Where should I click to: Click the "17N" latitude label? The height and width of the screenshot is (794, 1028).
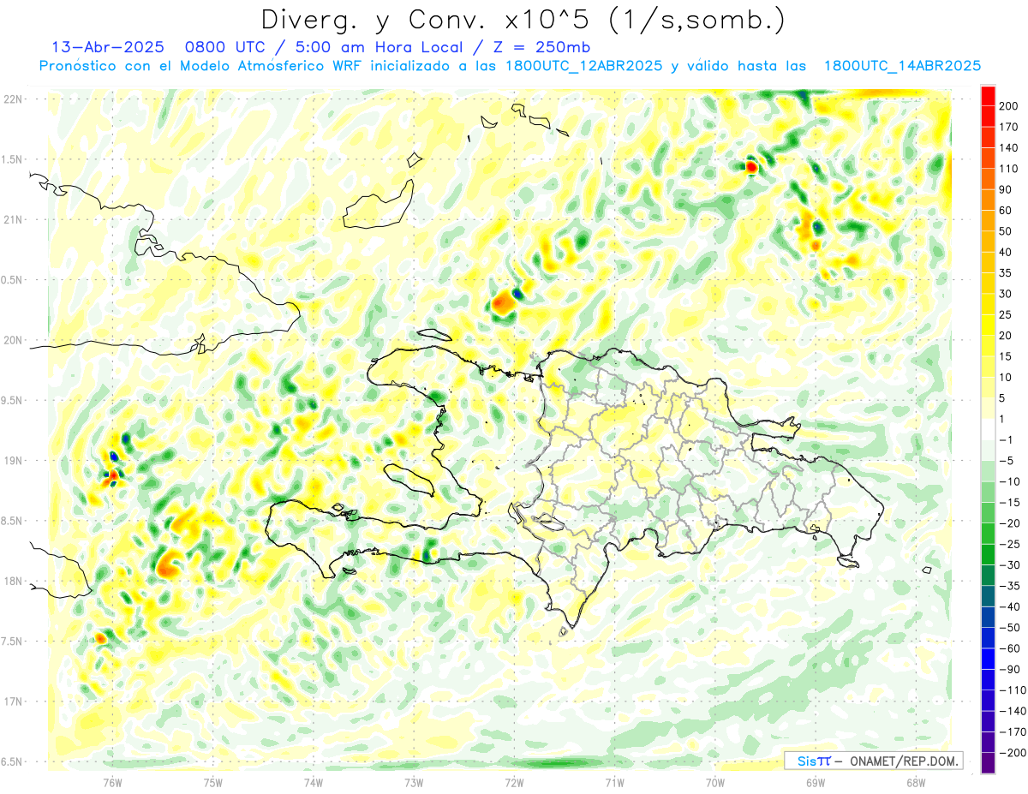point(13,701)
